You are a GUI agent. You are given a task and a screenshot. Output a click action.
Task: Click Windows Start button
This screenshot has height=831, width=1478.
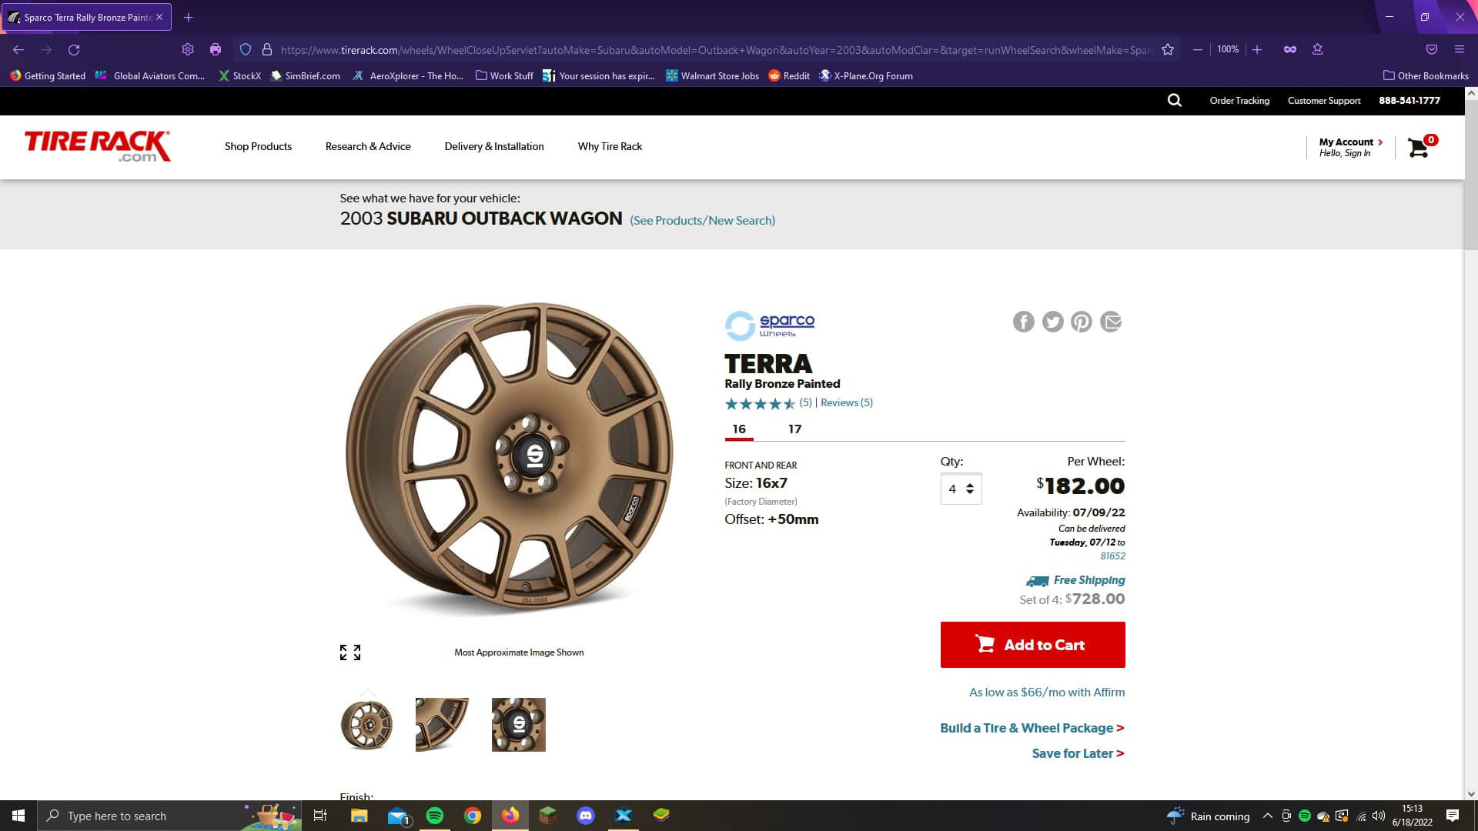18,816
